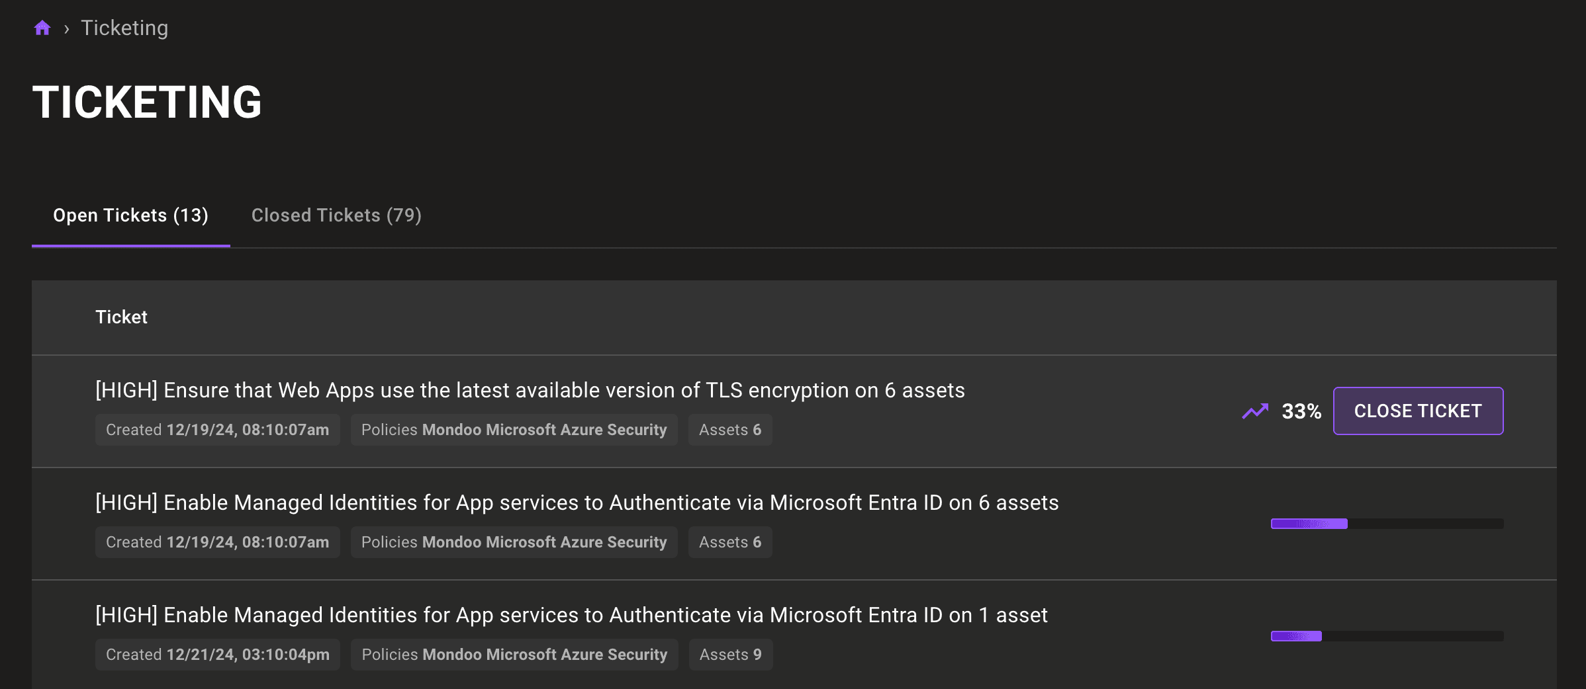Click the upward trend arrow icon beside 33%
1586x689 pixels.
pos(1255,411)
